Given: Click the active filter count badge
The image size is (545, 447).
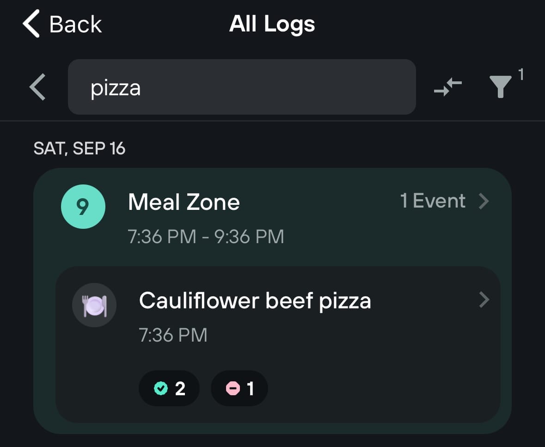Looking at the screenshot, I should click(521, 74).
